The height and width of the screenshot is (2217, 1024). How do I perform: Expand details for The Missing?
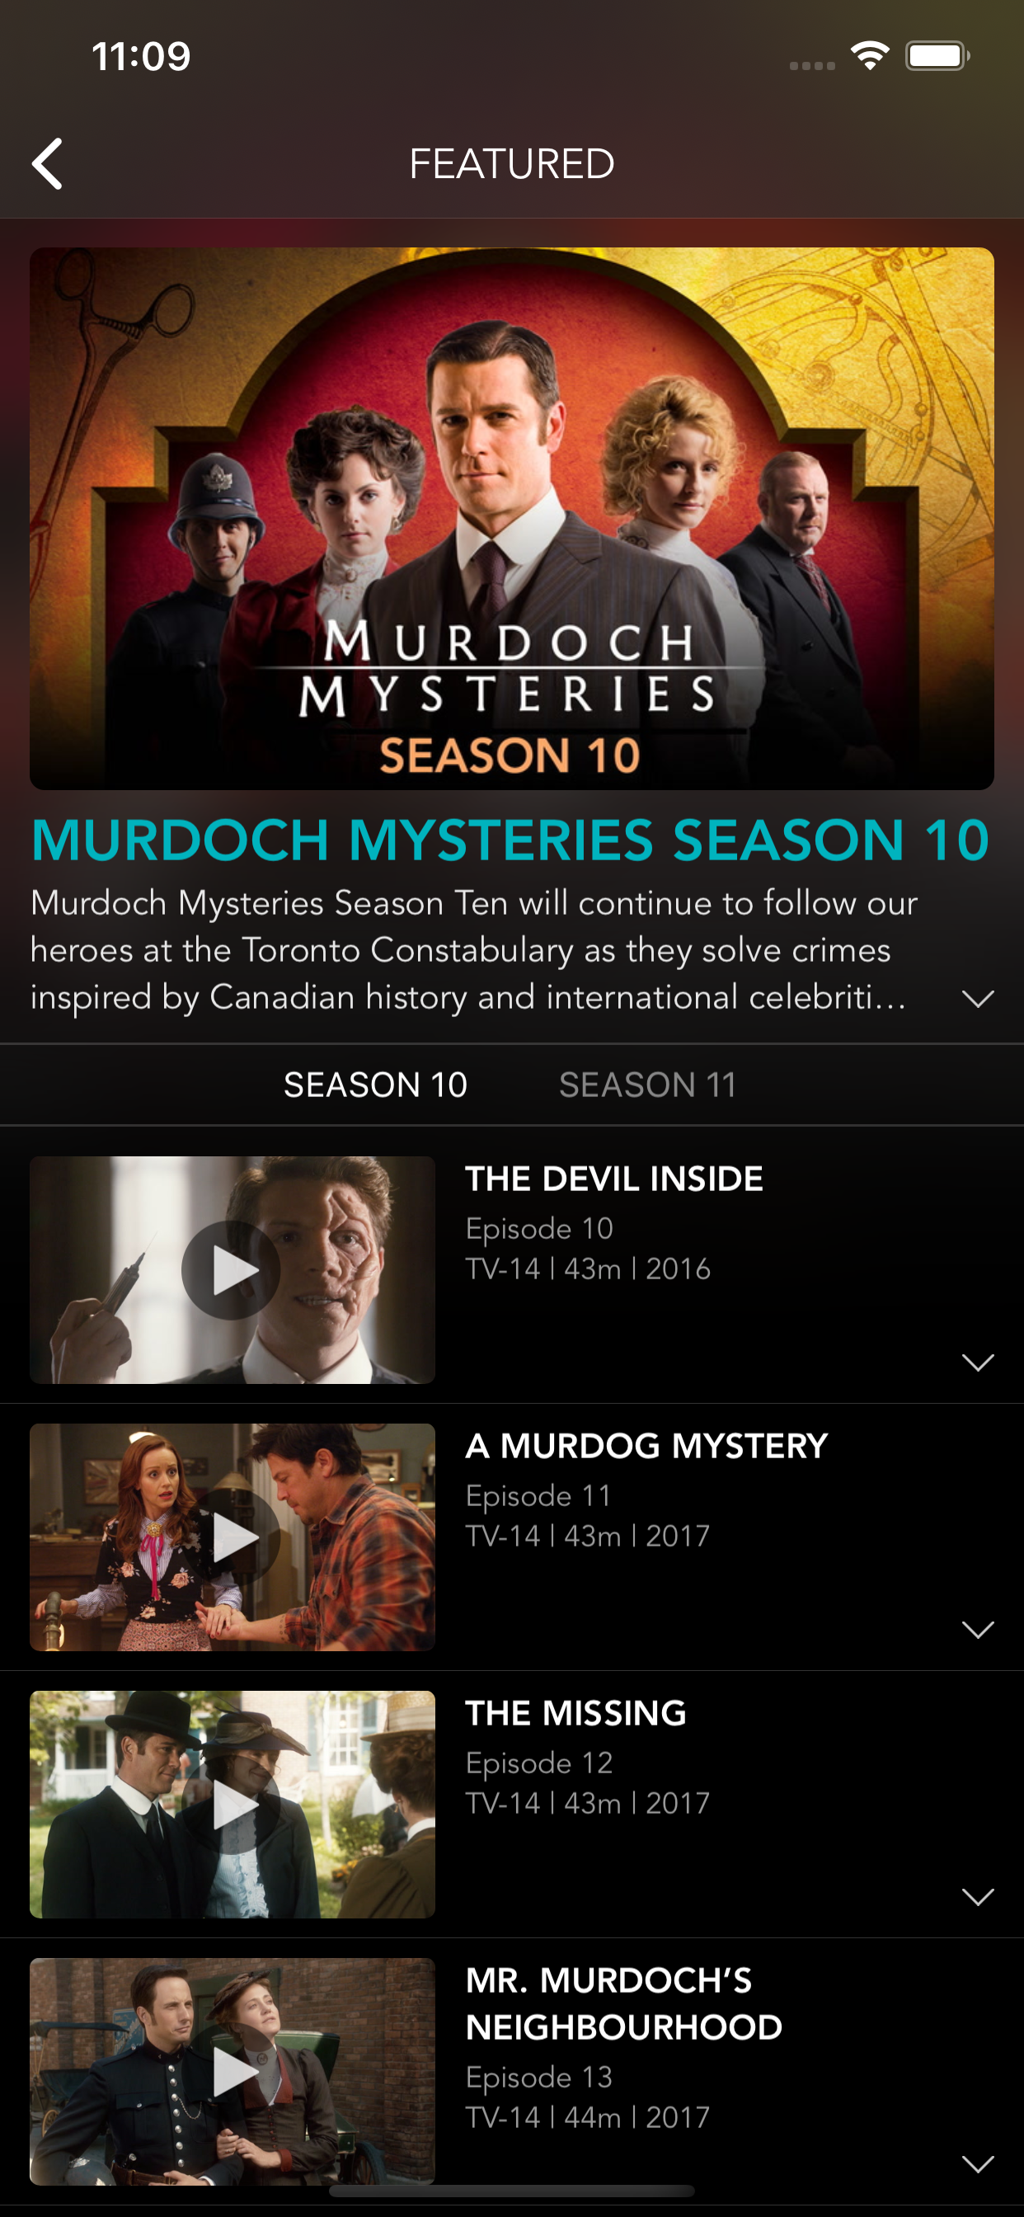(978, 1896)
